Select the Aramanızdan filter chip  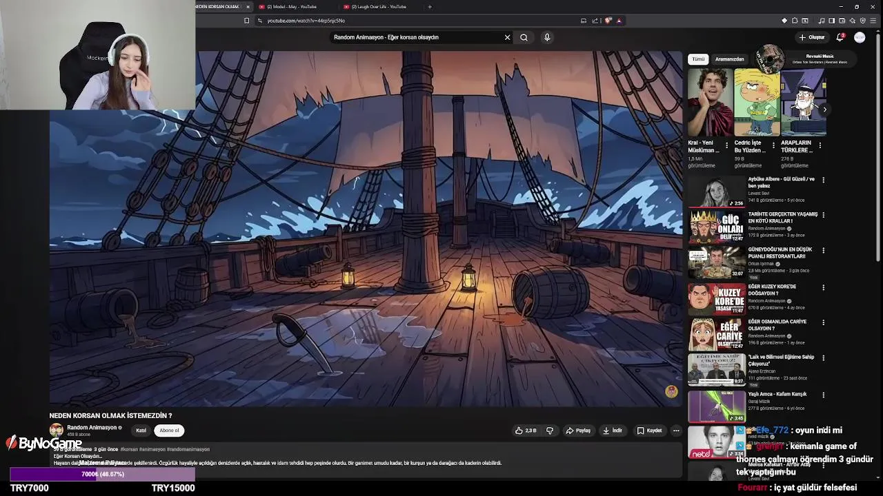729,59
